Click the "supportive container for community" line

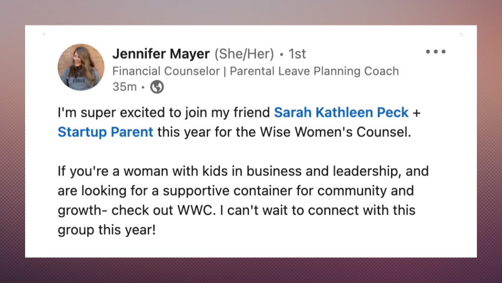click(x=236, y=191)
